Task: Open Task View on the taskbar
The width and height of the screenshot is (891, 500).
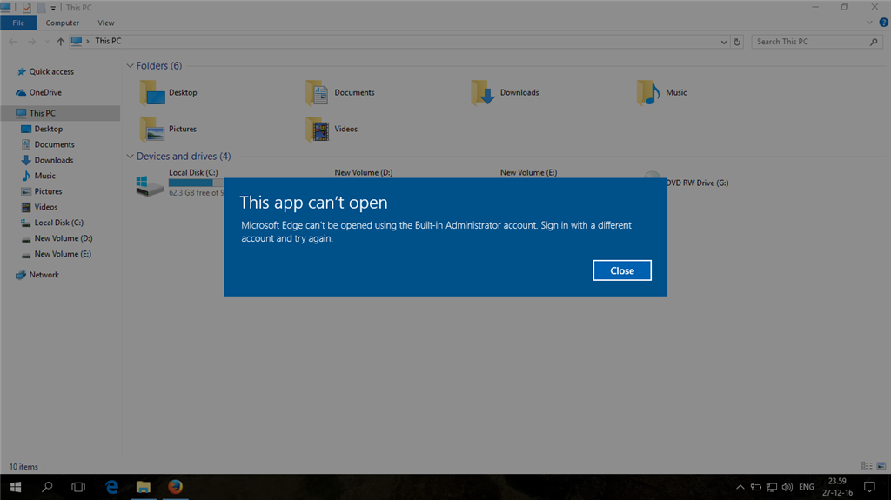Action: click(x=78, y=487)
